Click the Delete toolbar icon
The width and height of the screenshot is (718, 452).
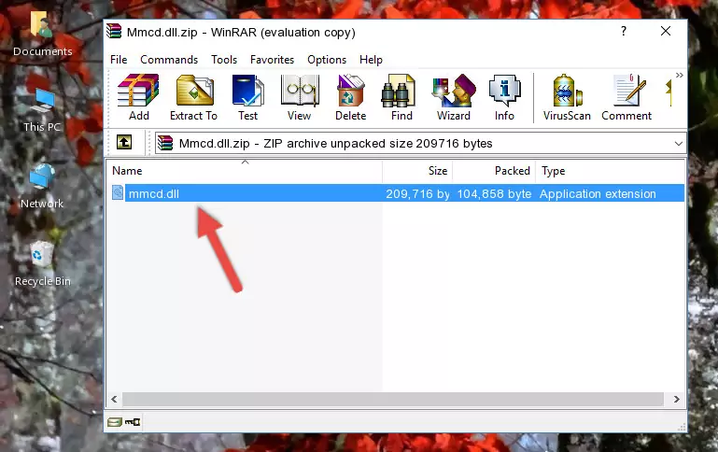(351, 97)
